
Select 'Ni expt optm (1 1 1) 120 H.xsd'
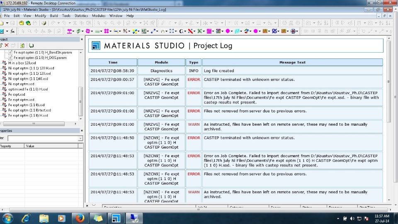31,68
